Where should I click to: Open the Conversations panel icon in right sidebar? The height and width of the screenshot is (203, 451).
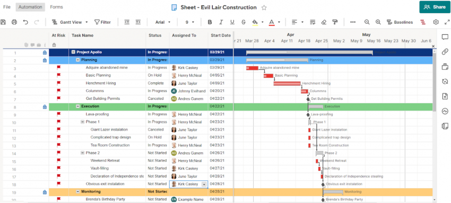coord(445,36)
